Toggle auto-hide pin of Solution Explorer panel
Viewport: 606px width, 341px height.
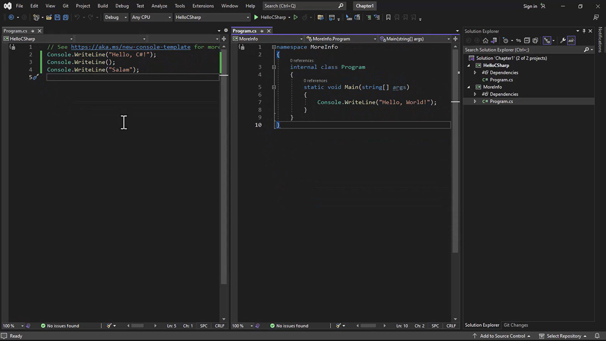pyautogui.click(x=584, y=31)
